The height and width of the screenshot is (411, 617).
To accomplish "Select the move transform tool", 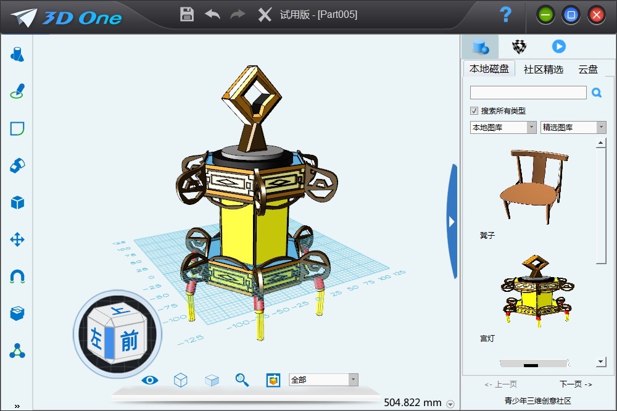I will click(x=17, y=239).
